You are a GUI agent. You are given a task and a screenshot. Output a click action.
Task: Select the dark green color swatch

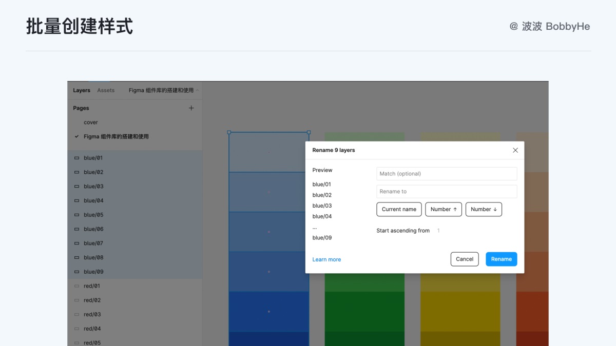pyautogui.click(x=364, y=311)
